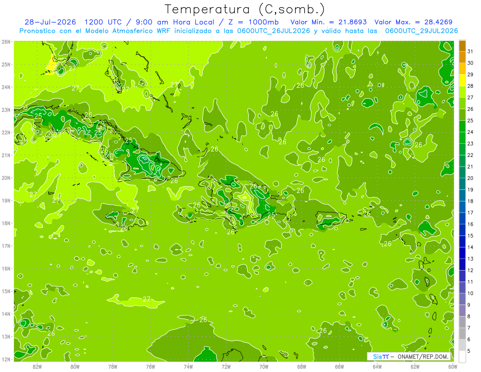Screen dimensions: 481x372
Task: Click the '72W' longitude axis label
Action: tap(226, 366)
